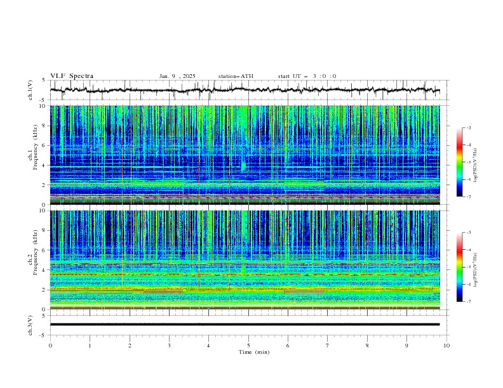Click the "-7" tick on ch.1 colorbar

coord(469,197)
